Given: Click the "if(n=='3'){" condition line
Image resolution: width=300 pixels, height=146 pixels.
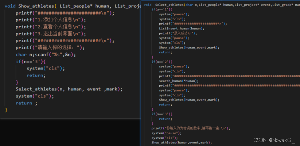Looking at the screenshot, I should [x=31, y=62].
